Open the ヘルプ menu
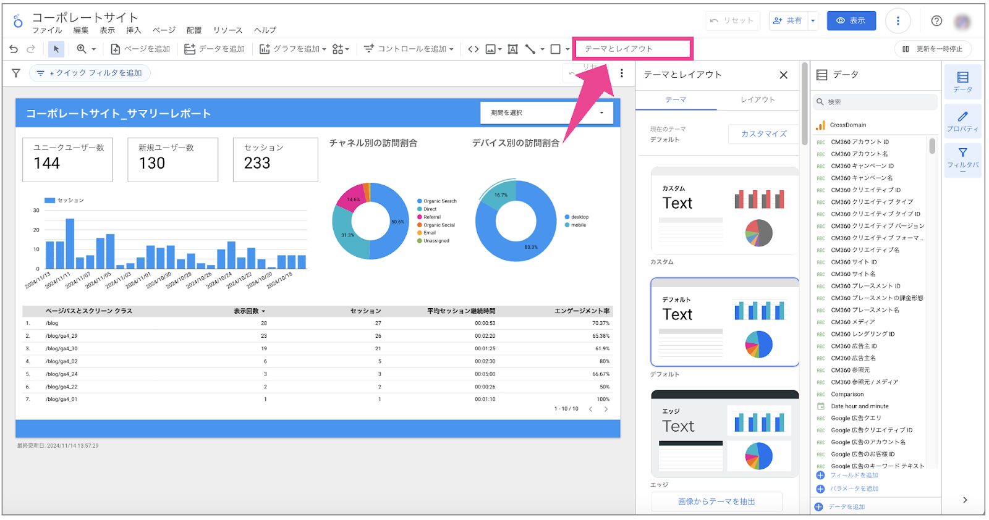989x520 pixels. [x=265, y=30]
